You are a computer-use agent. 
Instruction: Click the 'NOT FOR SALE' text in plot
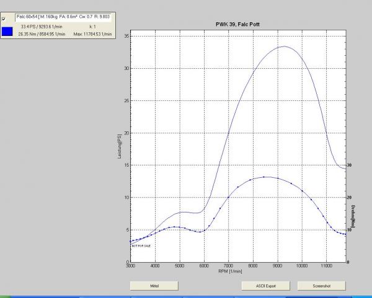(x=141, y=246)
